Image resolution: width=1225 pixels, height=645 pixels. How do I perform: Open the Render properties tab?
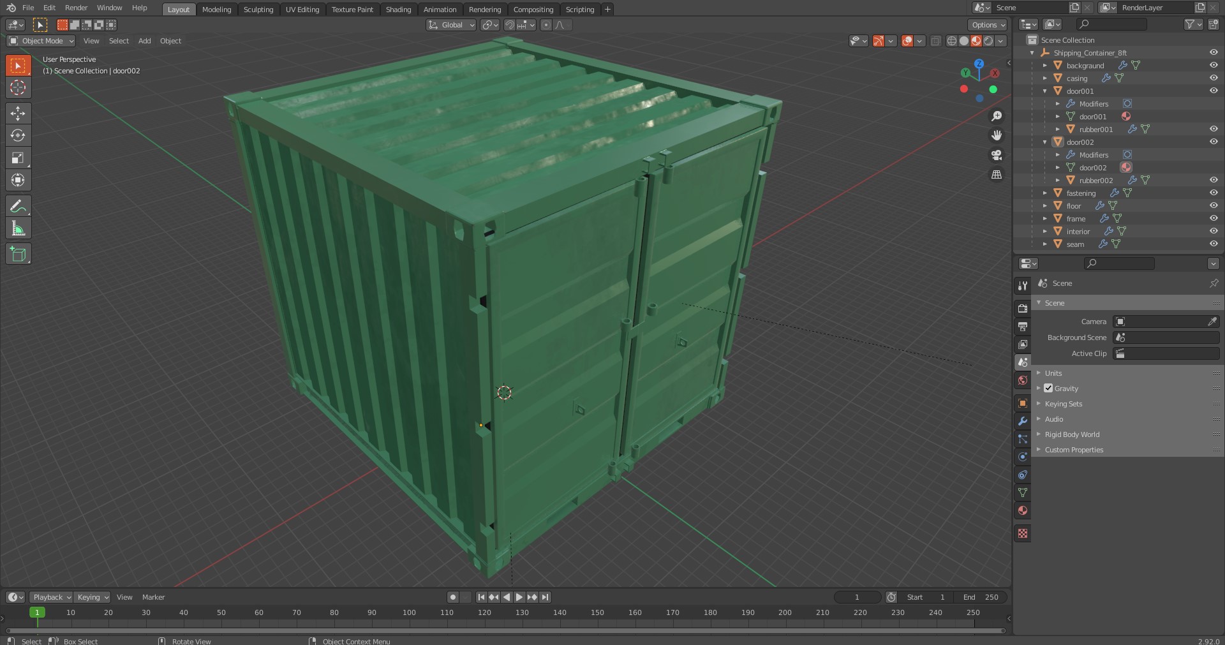(1023, 309)
